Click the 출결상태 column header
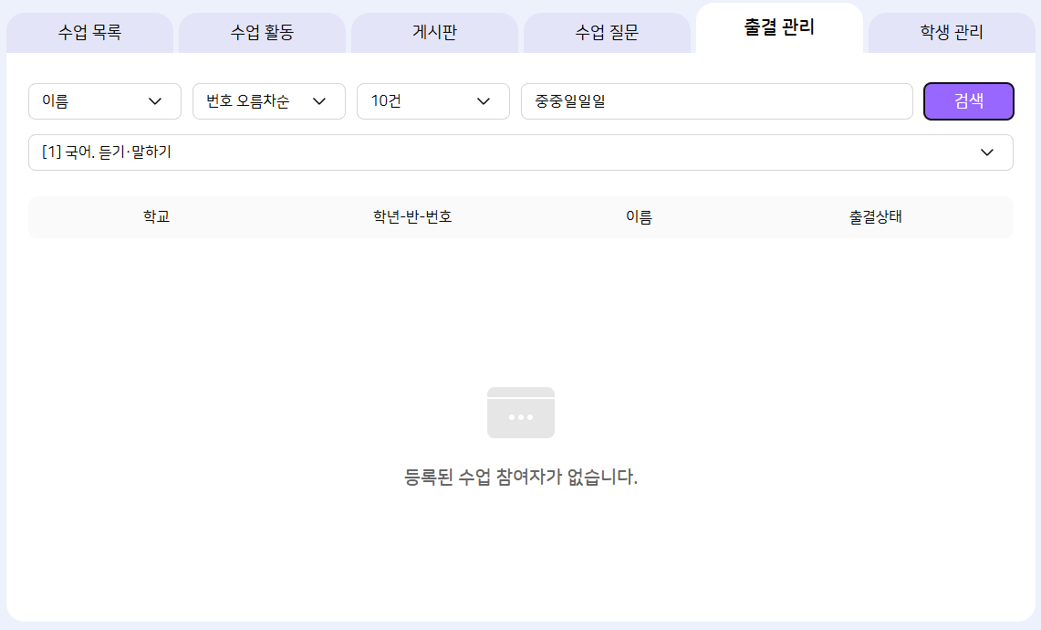Screen dimensions: 1041x630 (x=875, y=217)
